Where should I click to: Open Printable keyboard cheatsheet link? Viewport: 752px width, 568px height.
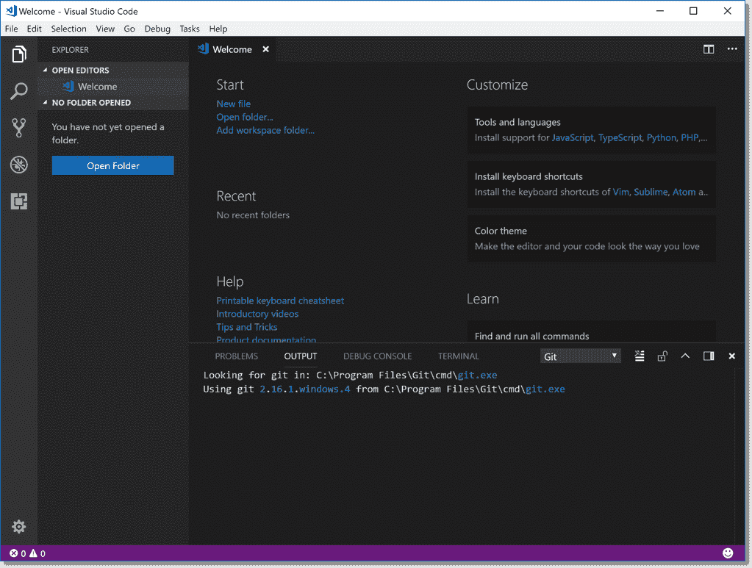[280, 301]
